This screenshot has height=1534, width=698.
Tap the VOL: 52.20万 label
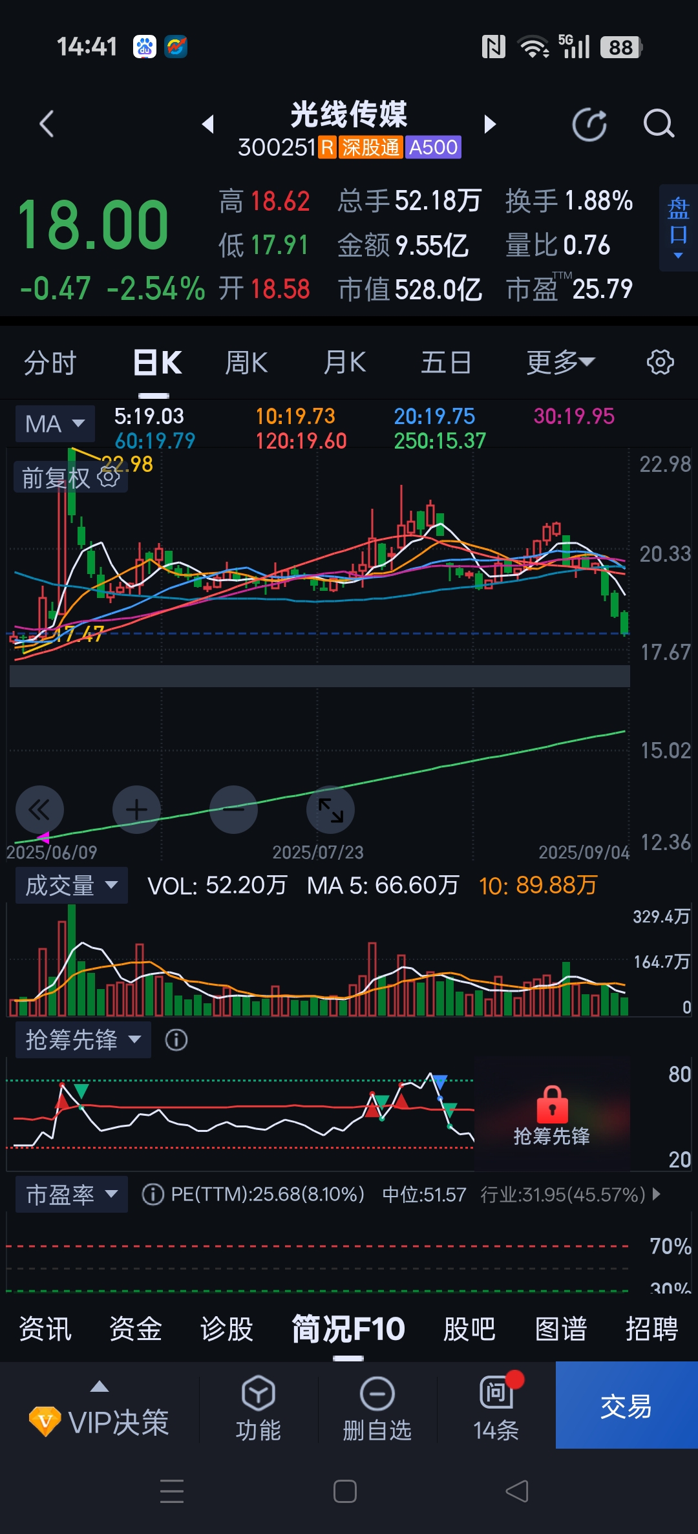[217, 885]
